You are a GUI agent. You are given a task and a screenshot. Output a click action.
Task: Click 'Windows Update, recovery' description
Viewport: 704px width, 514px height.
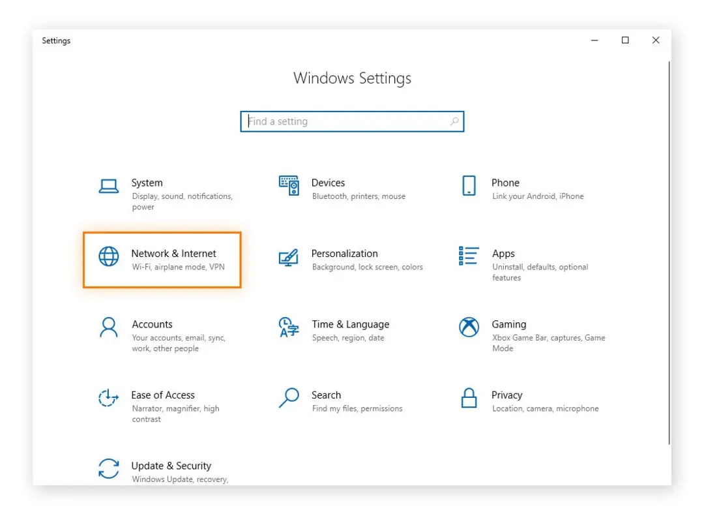click(180, 479)
